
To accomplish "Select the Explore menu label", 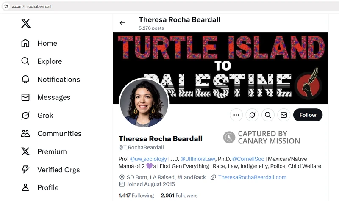I will coord(50,61).
